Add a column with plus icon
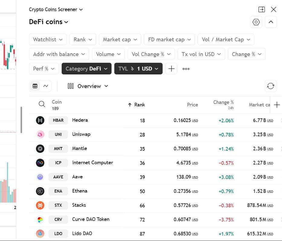 [277, 105]
